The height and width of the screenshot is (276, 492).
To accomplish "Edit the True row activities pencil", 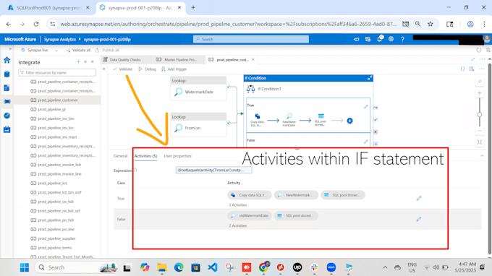I will tap(419, 198).
